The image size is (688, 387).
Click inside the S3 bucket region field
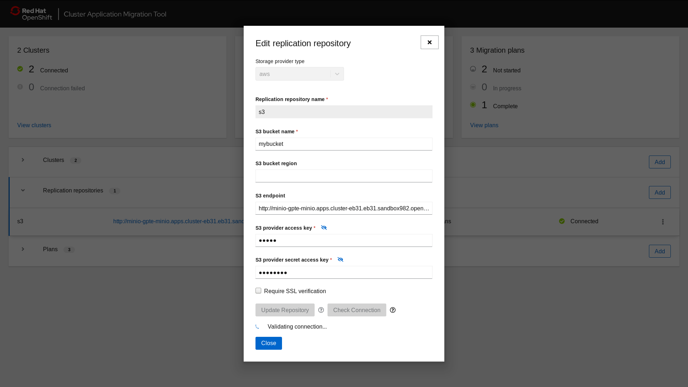click(344, 176)
